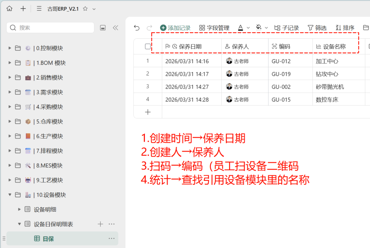Select the 8.MES模块 tree item

coord(62,165)
